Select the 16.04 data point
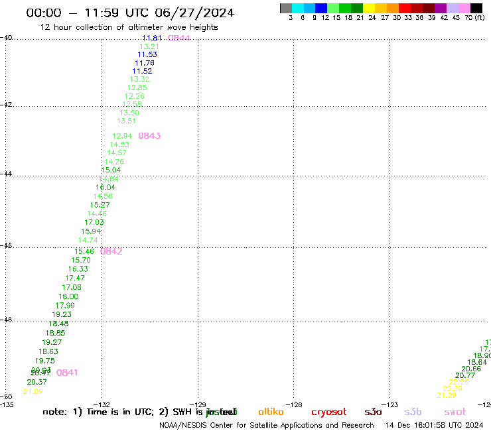Viewport: 491px width, 431px height. tap(105, 187)
